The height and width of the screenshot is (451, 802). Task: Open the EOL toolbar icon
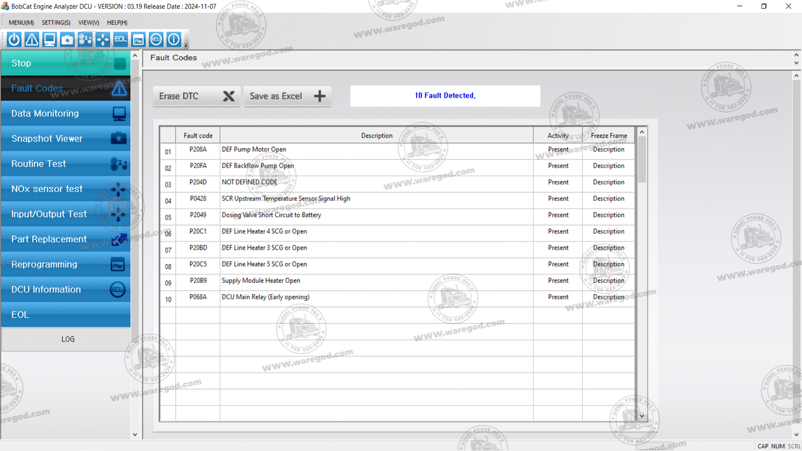[x=120, y=39]
